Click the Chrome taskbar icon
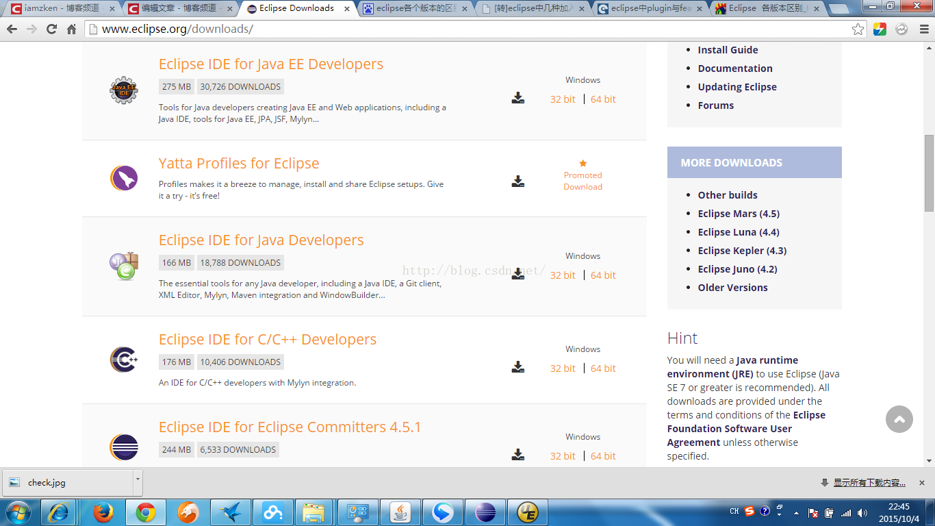Screen dimensions: 935x526 [x=145, y=512]
